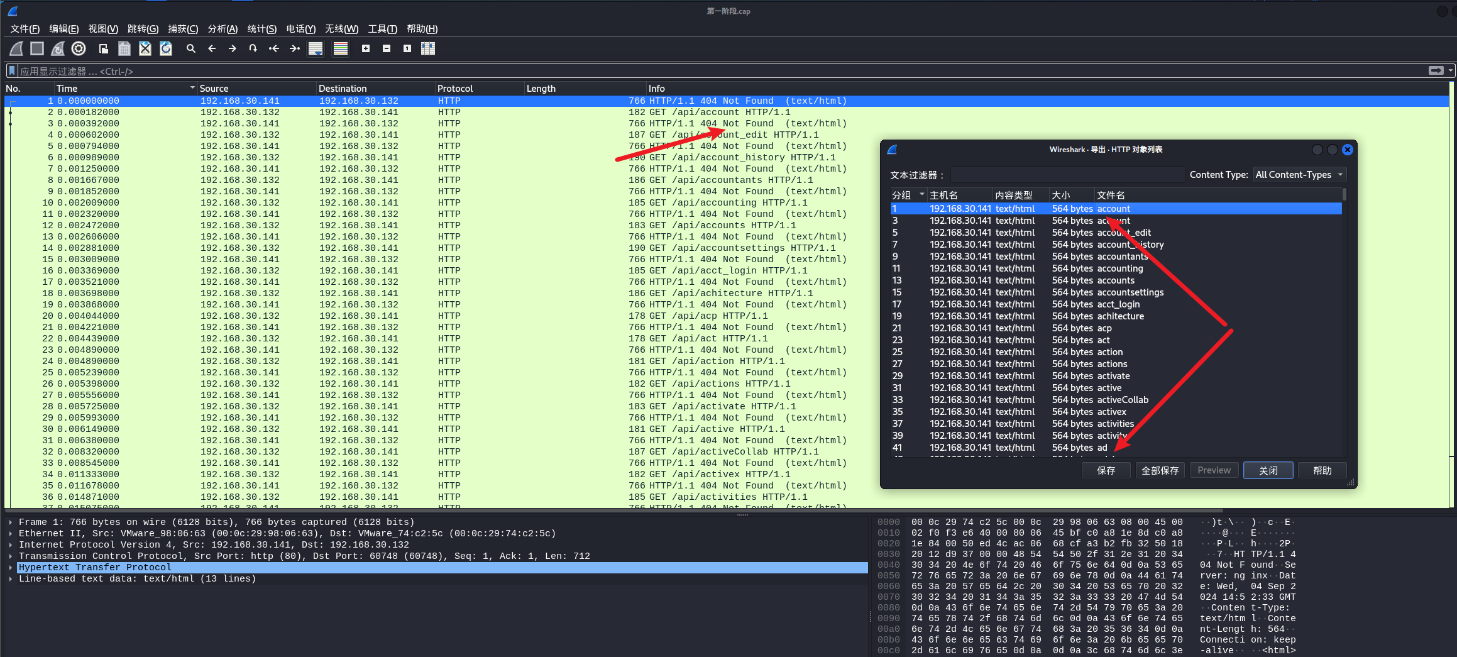1457x657 pixels.
Task: Open the 分析(A) menu
Action: tap(223, 29)
